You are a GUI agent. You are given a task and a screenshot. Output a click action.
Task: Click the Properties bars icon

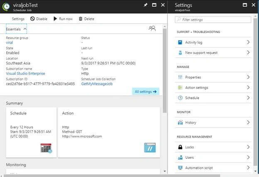click(180, 77)
